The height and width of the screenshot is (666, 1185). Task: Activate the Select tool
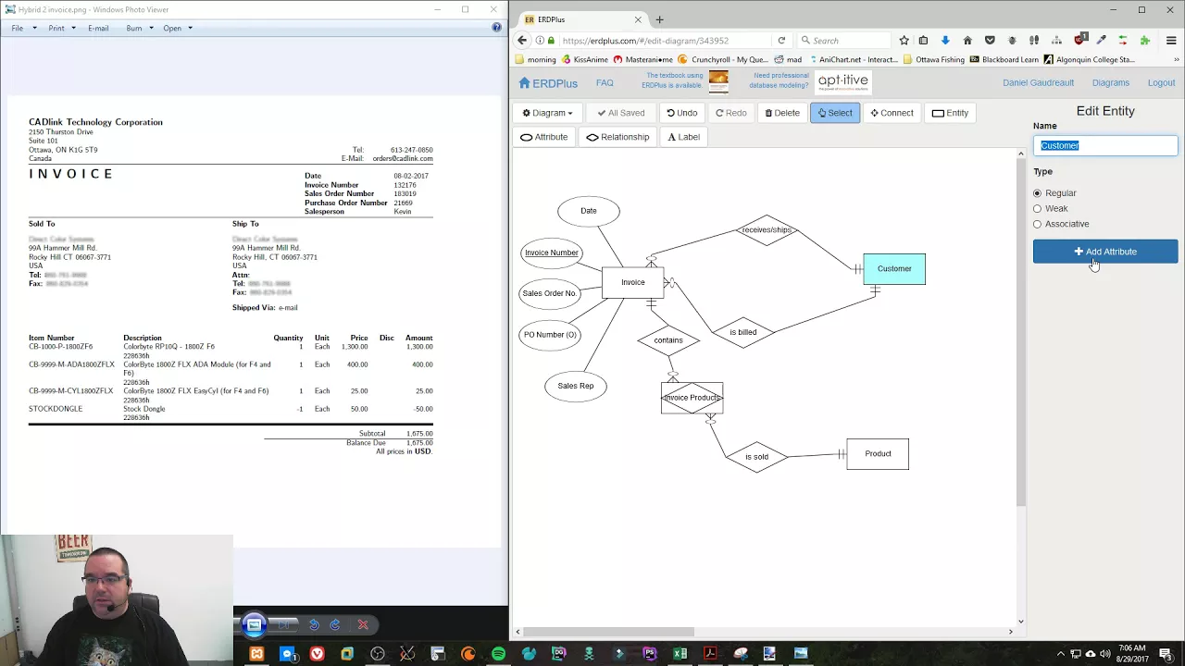click(835, 113)
